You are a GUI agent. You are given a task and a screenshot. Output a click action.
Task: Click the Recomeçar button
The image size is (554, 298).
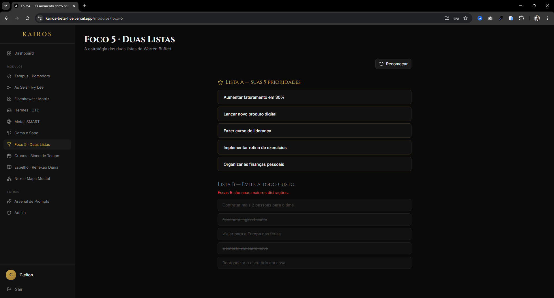[393, 64]
